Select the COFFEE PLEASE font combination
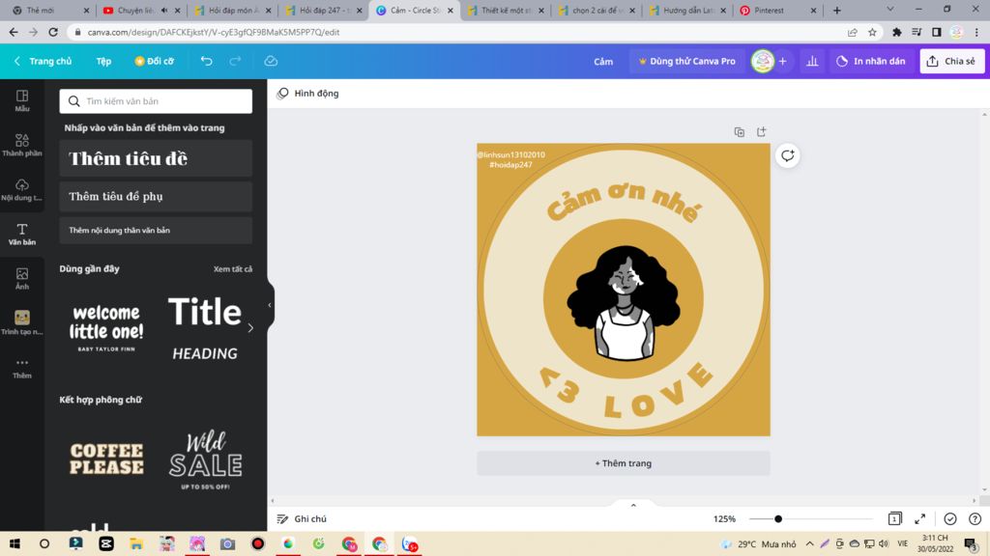 (106, 459)
